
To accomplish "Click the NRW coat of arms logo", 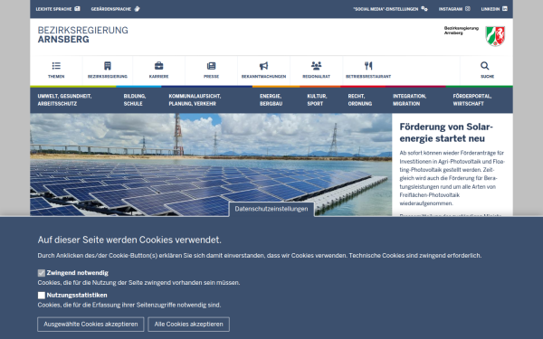I will point(495,36).
